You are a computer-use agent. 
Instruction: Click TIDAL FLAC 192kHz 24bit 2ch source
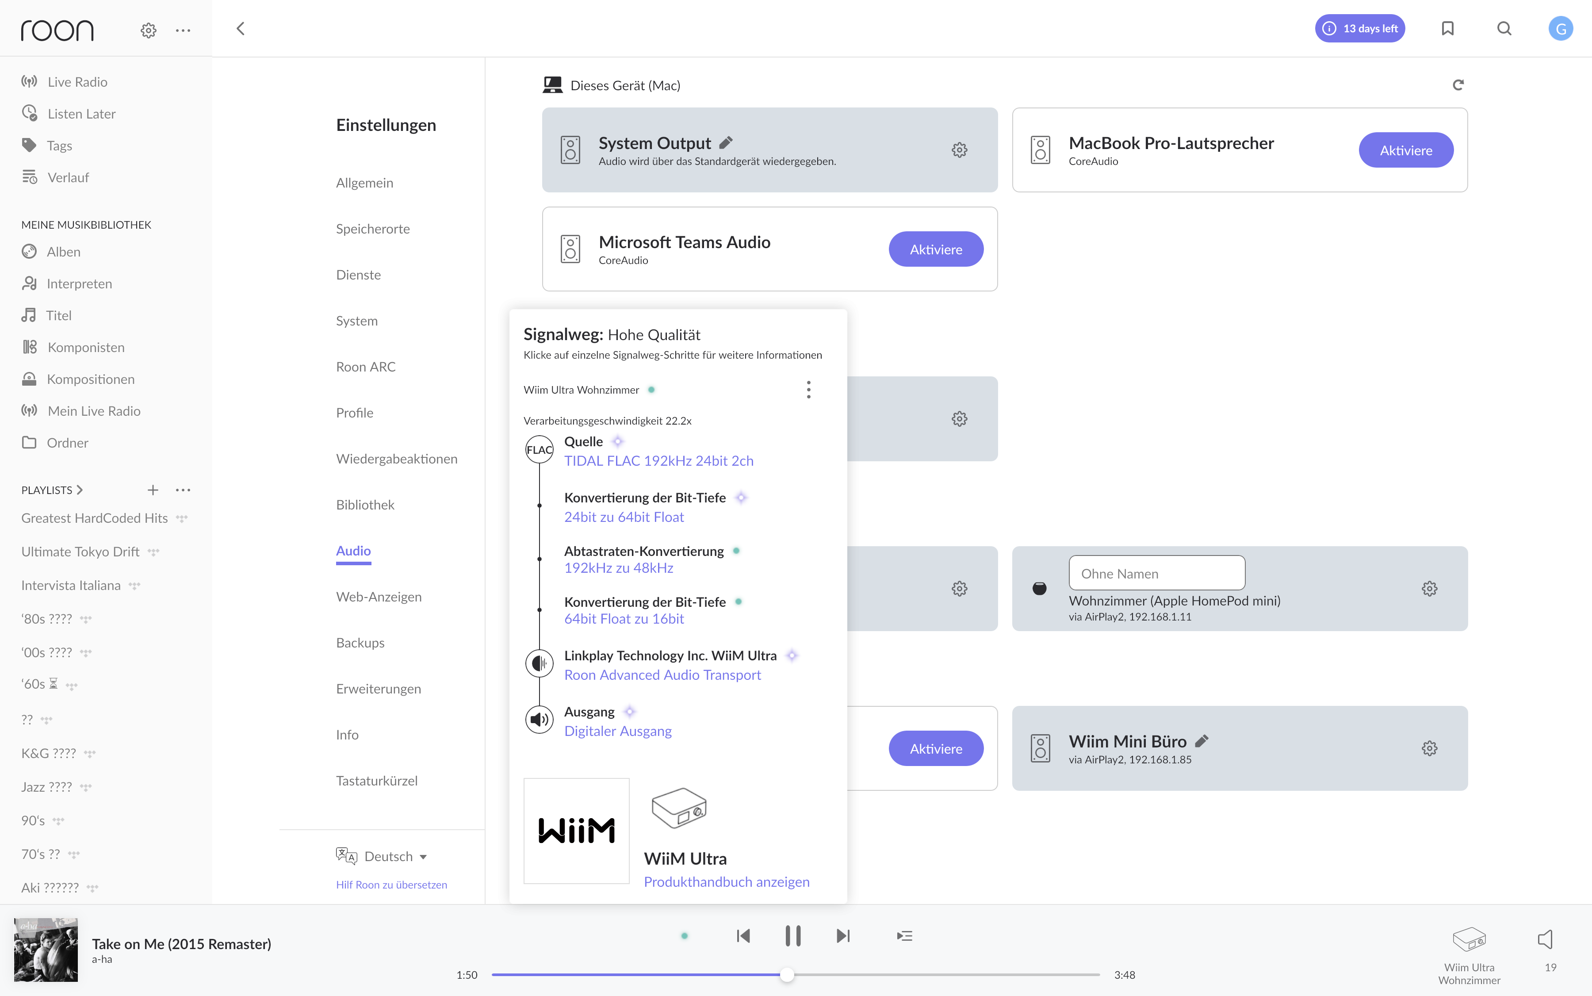pyautogui.click(x=658, y=460)
